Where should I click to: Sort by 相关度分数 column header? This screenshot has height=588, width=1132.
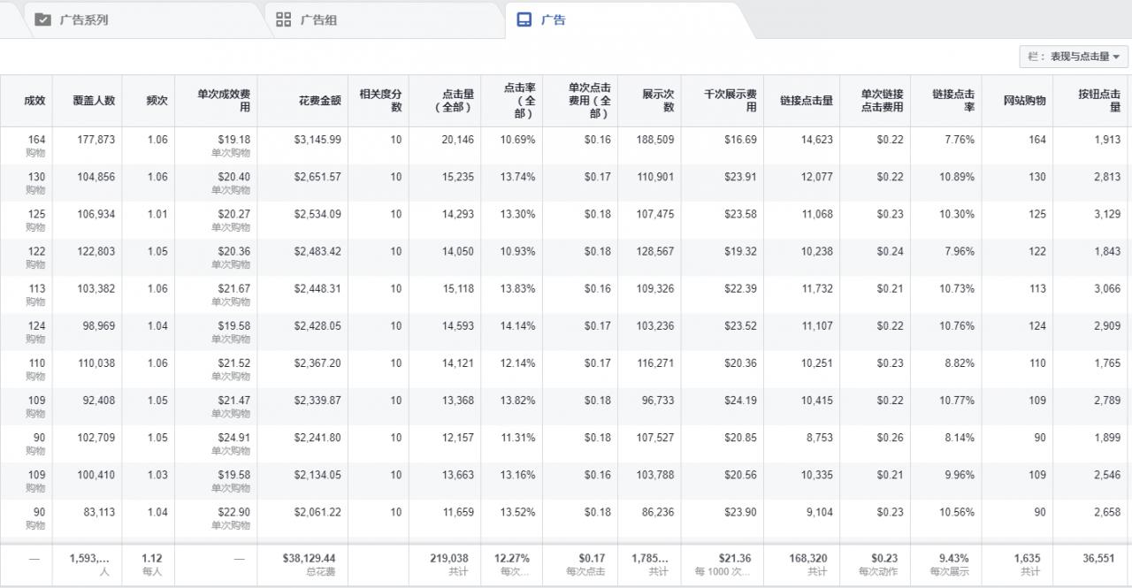point(380,100)
